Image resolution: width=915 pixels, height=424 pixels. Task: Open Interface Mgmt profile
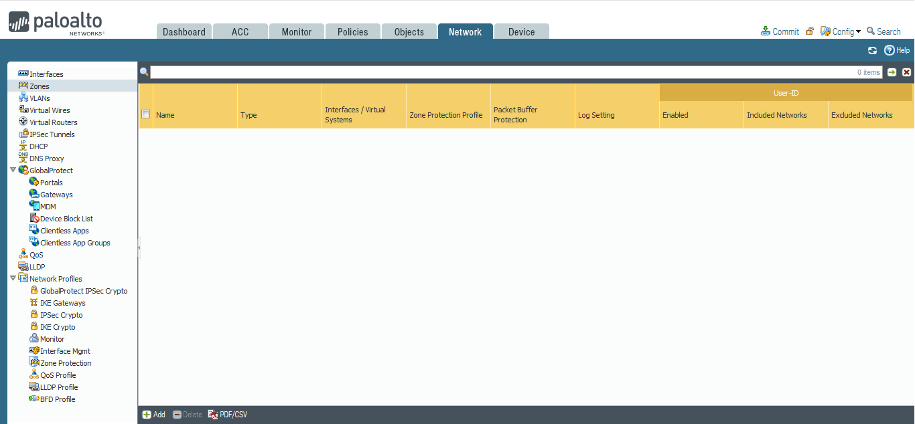pos(65,350)
